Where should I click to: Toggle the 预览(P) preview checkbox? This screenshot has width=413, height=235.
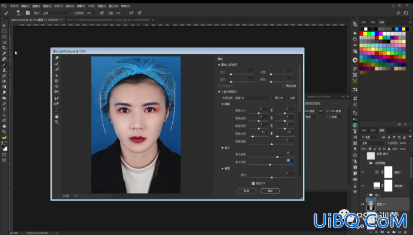[x=253, y=184]
